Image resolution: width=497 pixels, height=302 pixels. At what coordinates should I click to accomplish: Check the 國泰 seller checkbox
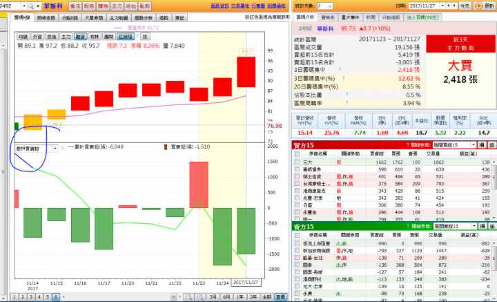click(x=297, y=265)
